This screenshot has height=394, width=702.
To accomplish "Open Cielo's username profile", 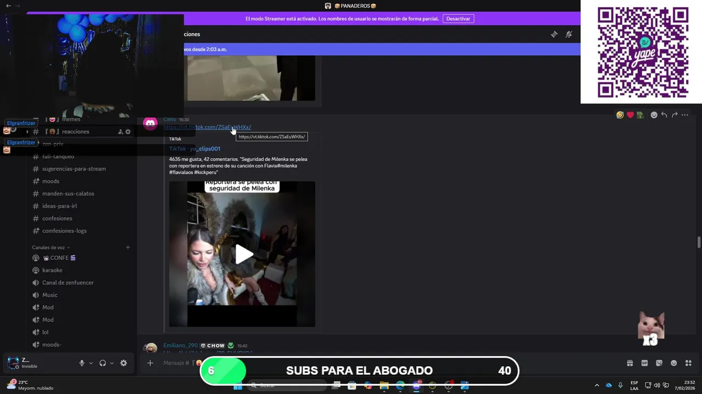I will pyautogui.click(x=169, y=119).
